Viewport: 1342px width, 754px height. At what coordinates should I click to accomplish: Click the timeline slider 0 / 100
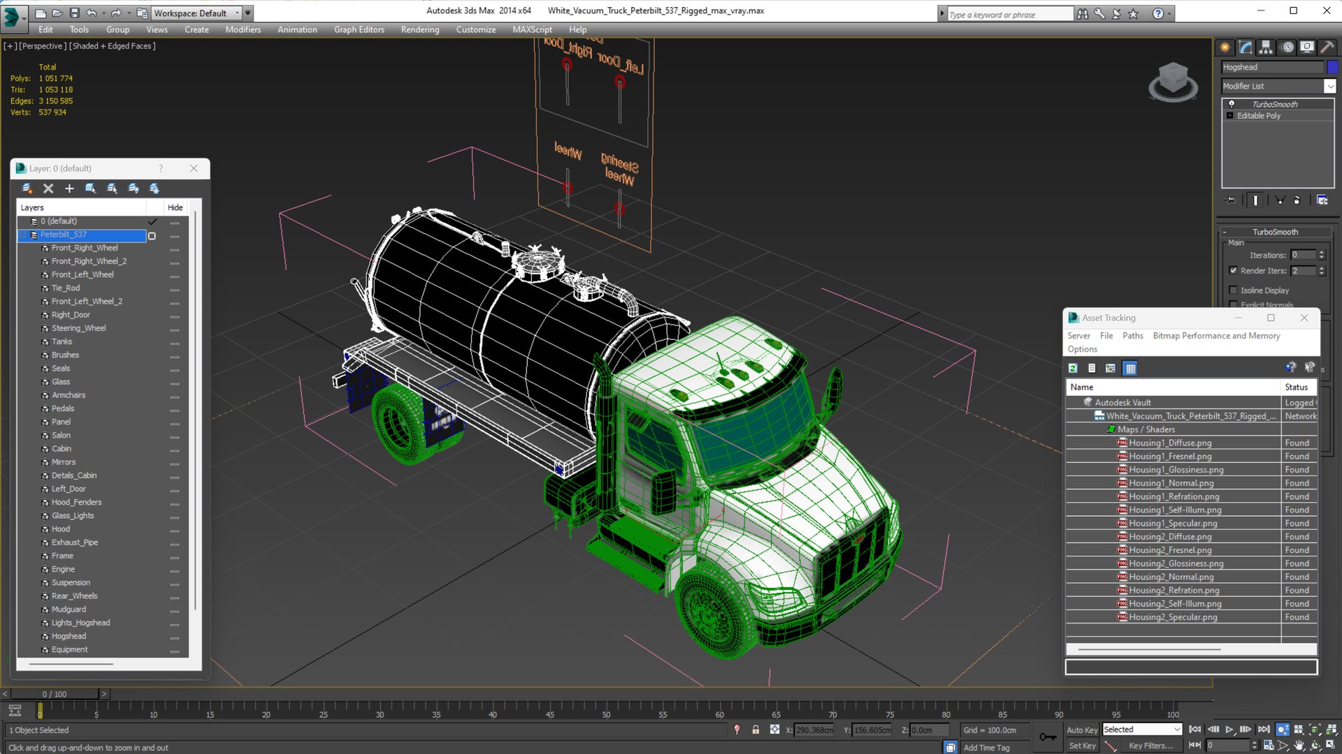(55, 694)
